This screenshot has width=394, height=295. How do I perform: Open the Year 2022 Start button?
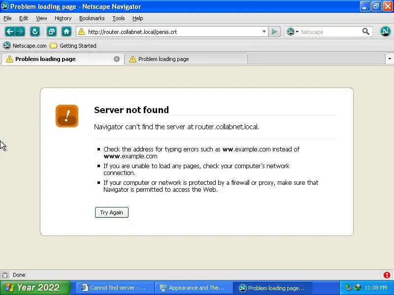35,288
